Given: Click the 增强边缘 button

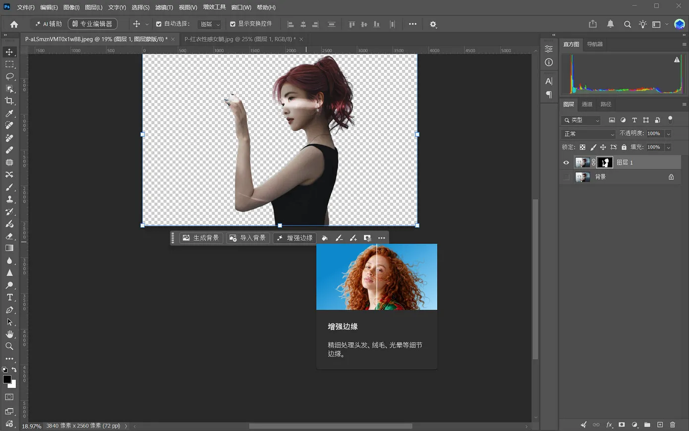Looking at the screenshot, I should point(294,238).
